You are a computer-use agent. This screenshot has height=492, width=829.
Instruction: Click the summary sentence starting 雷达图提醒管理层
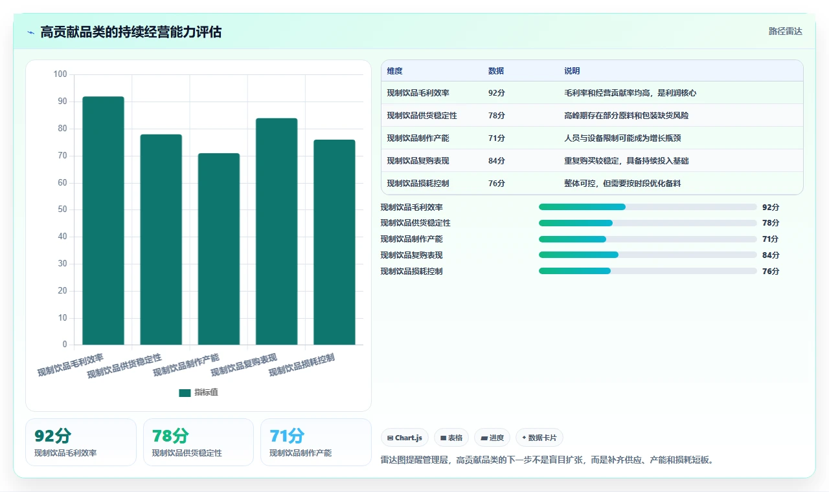[549, 460]
